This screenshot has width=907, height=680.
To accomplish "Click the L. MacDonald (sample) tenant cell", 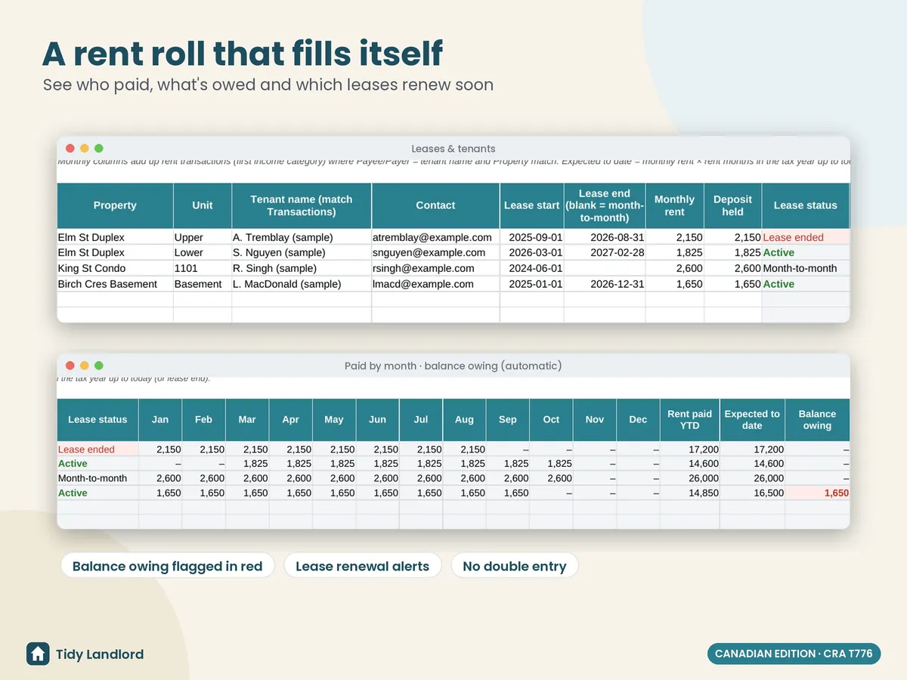I will point(302,284).
